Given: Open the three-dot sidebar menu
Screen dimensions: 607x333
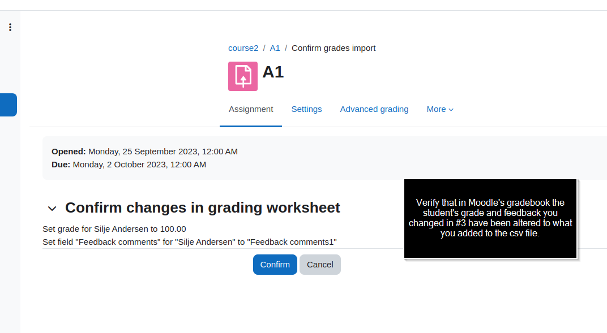Looking at the screenshot, I should [10, 27].
